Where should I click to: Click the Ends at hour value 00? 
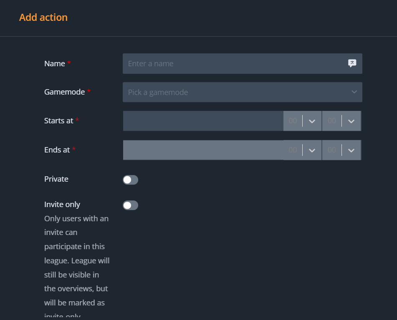[x=293, y=150]
